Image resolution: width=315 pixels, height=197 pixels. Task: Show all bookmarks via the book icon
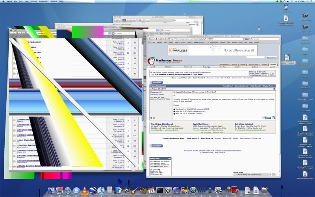pos(150,43)
